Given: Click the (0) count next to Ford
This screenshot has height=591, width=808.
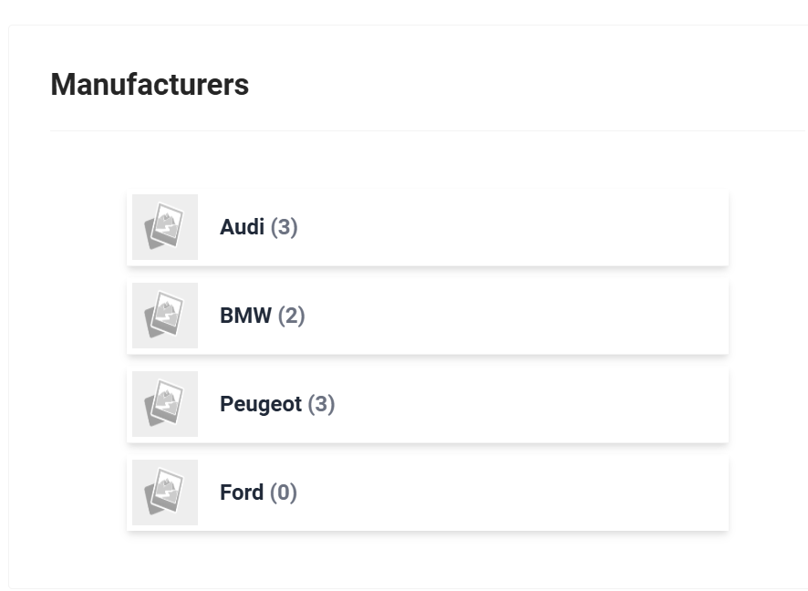Looking at the screenshot, I should click(284, 493).
